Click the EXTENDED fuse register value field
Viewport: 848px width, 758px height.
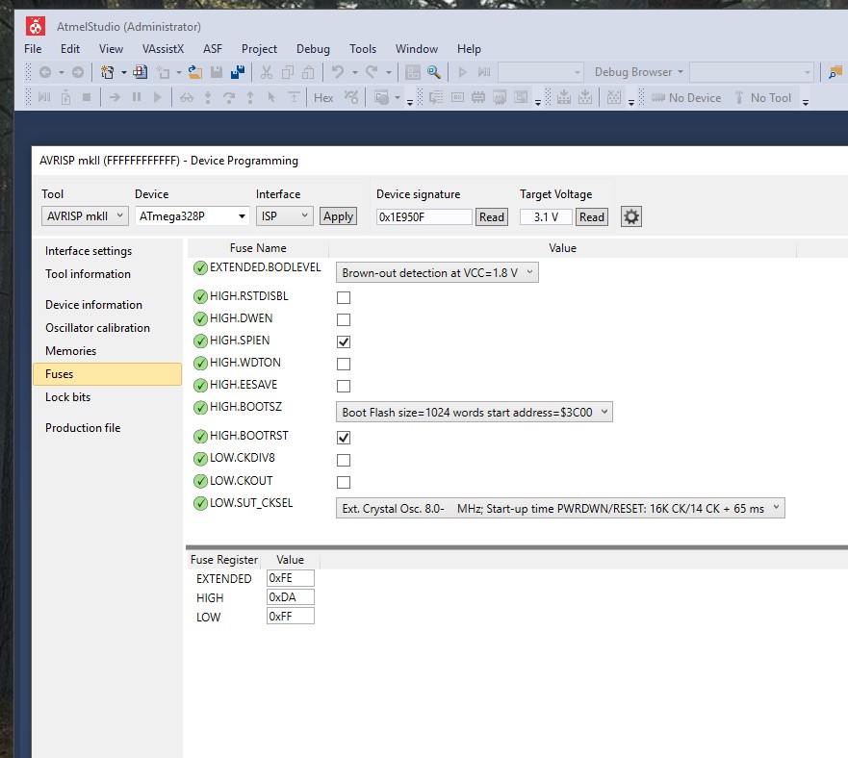click(291, 578)
